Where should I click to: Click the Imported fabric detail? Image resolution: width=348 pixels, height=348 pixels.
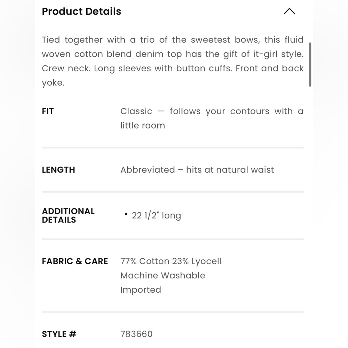pos(141,290)
